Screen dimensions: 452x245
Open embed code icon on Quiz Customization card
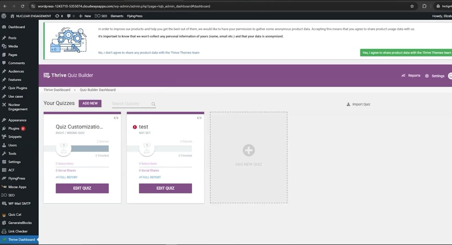(116, 118)
